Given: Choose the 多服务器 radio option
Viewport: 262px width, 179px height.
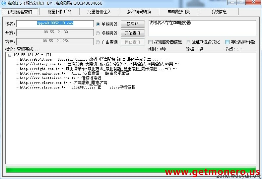Looking at the screenshot, I should (98, 33).
